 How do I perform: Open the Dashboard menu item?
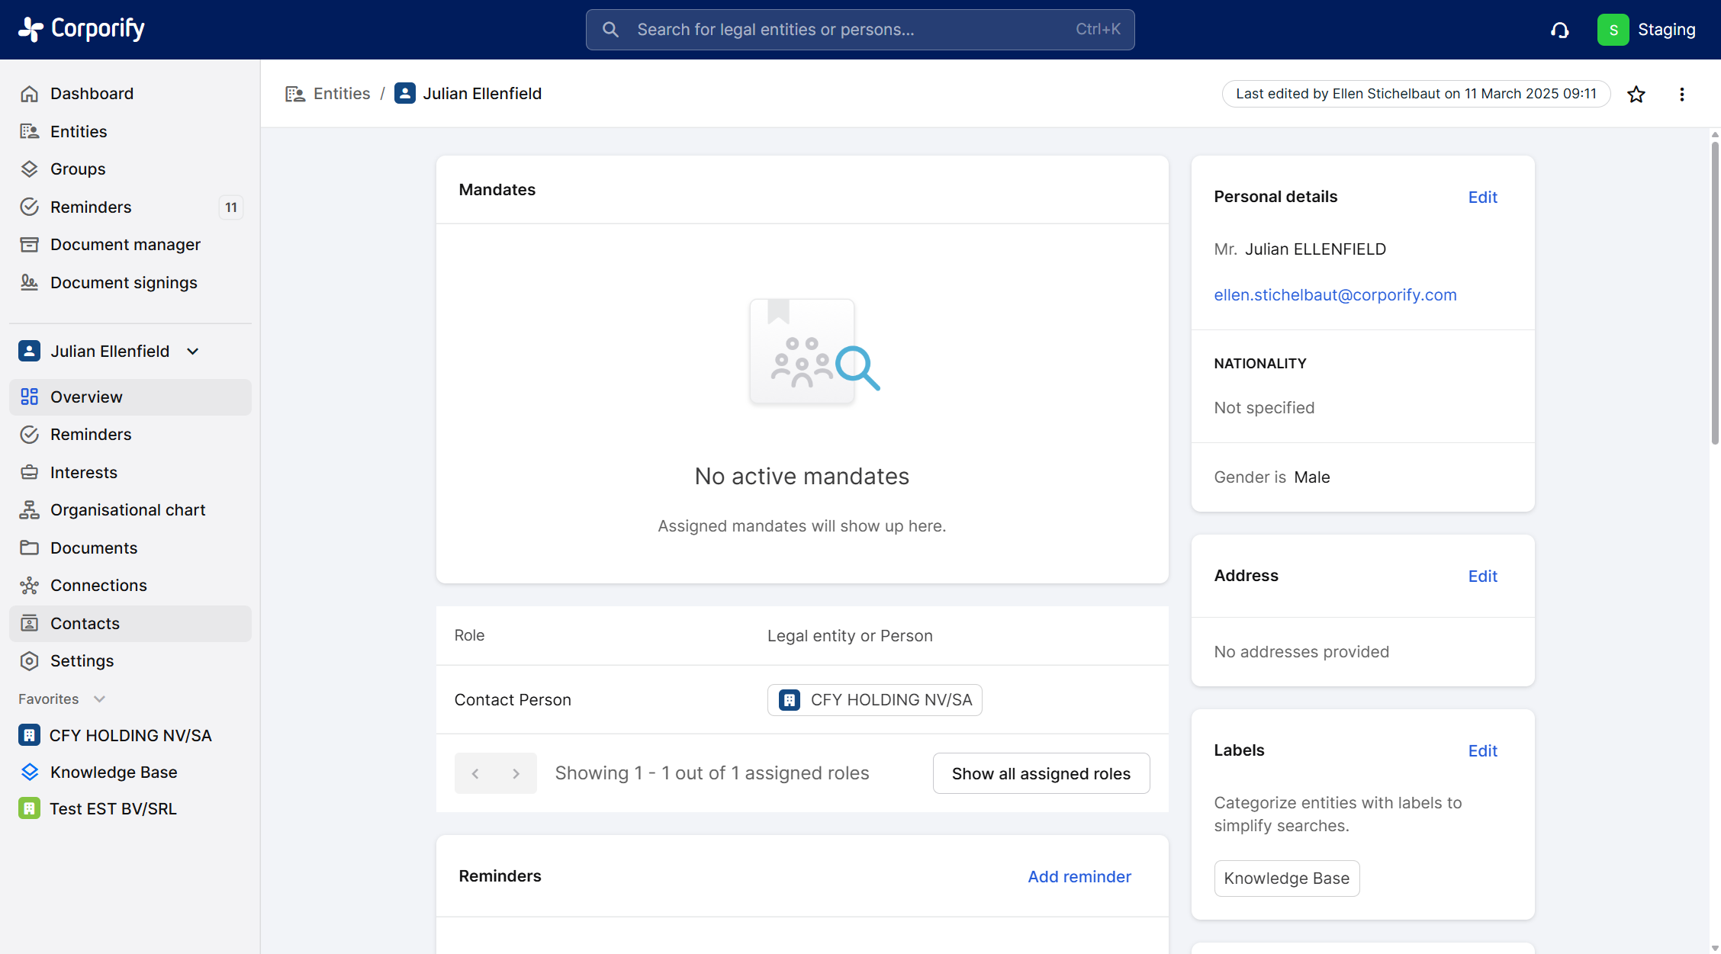point(92,93)
